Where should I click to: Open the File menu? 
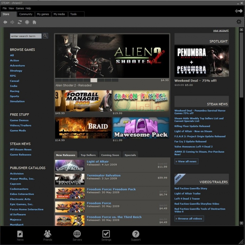[x=5, y=8]
